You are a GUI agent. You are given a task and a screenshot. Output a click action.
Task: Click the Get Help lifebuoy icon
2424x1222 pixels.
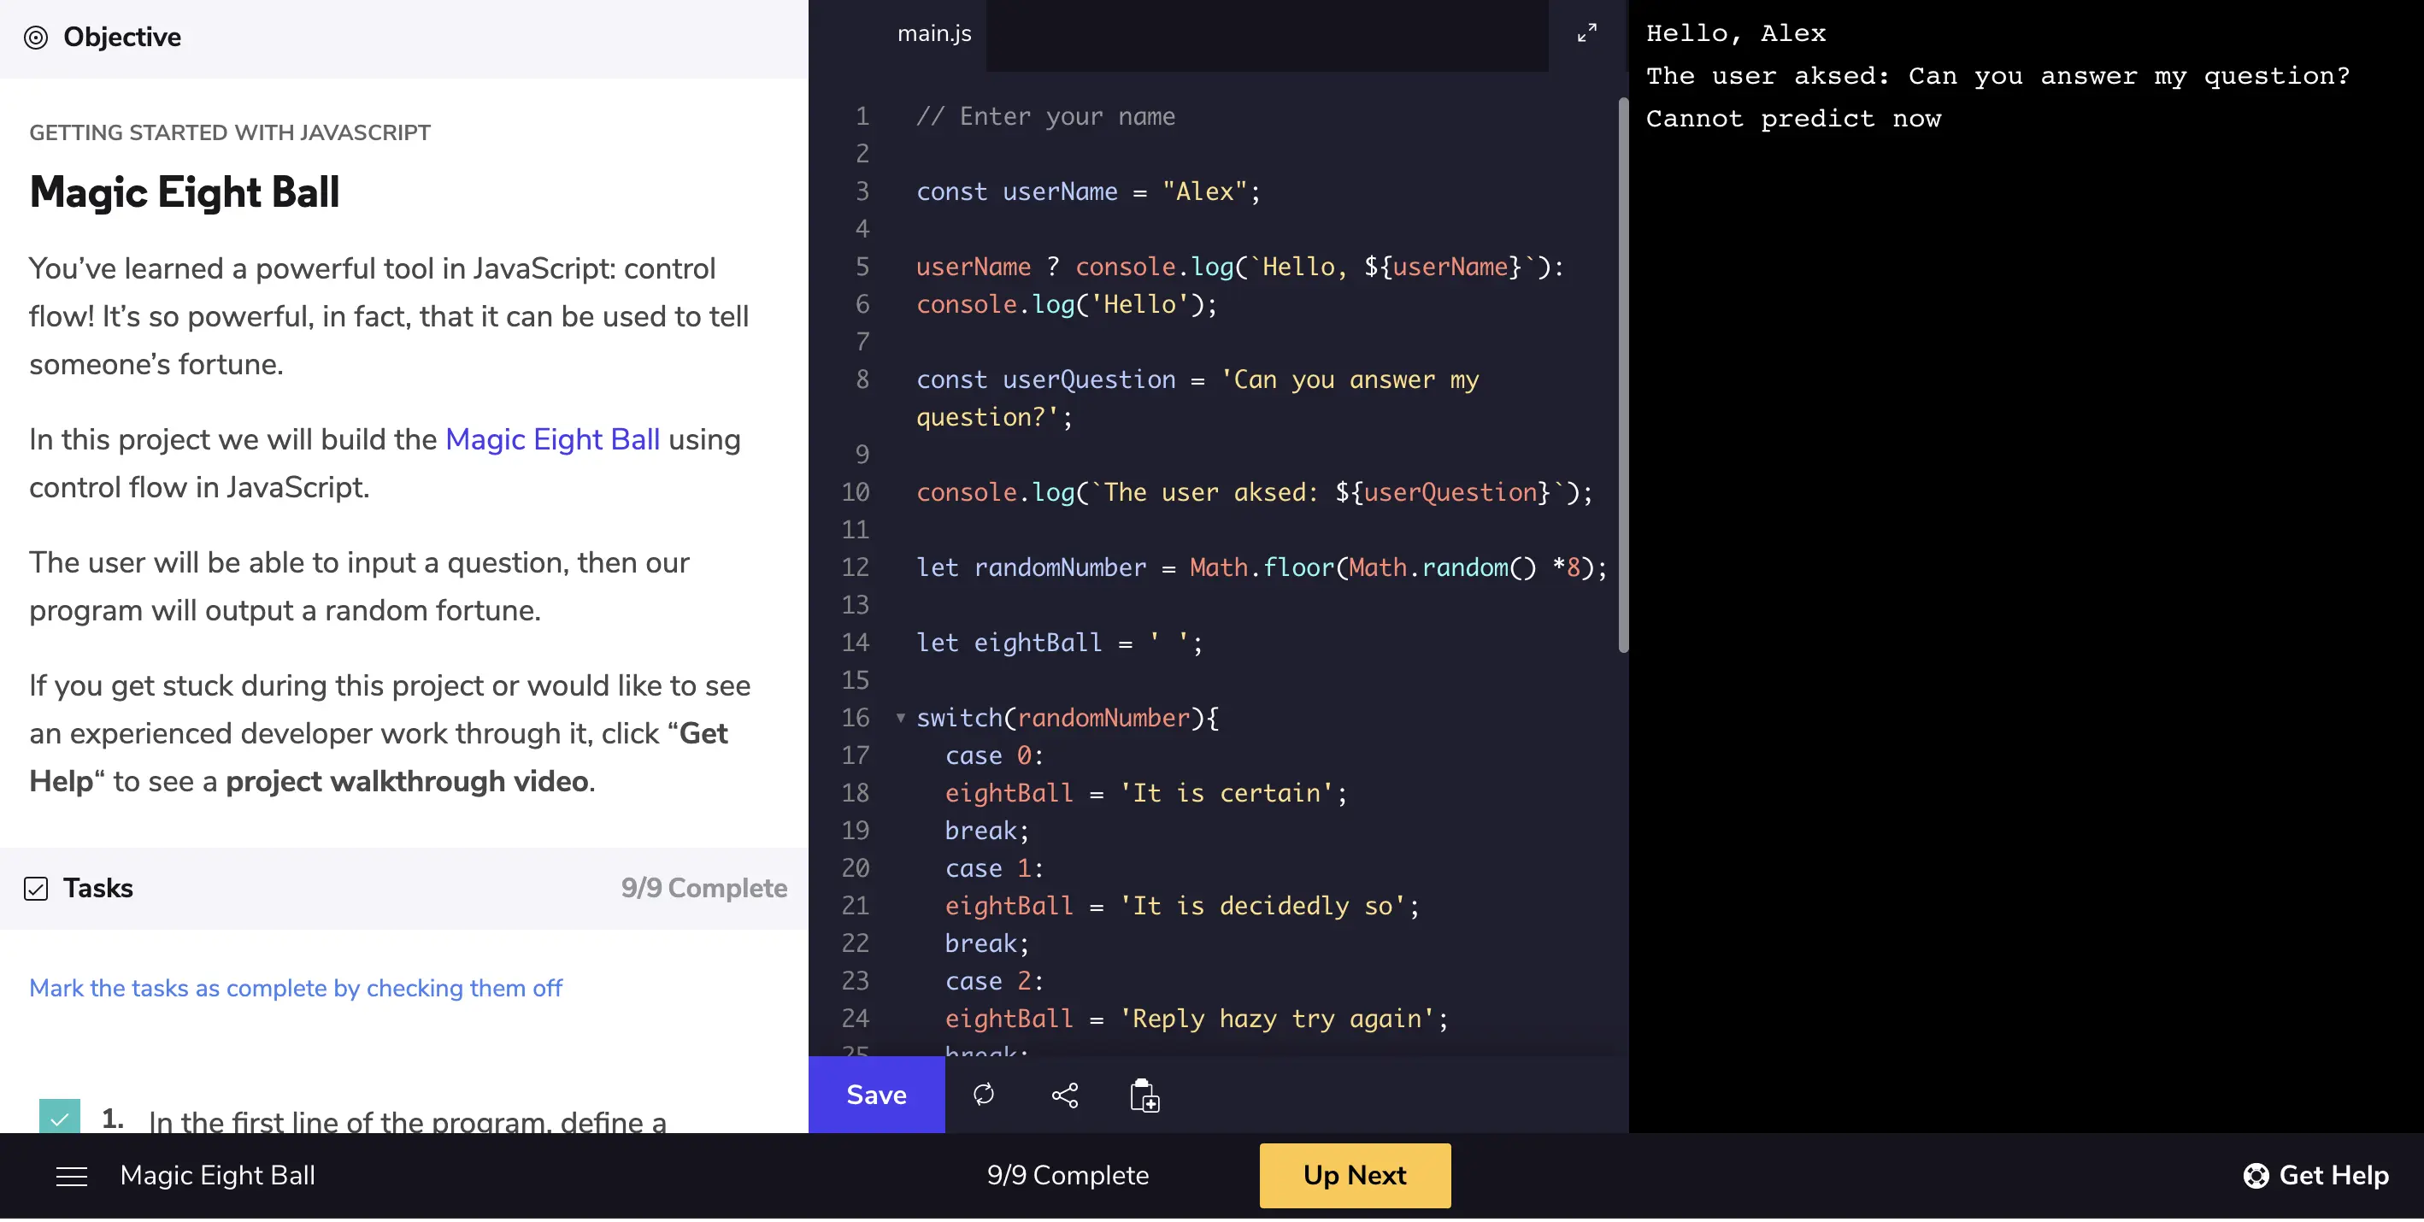(2256, 1176)
